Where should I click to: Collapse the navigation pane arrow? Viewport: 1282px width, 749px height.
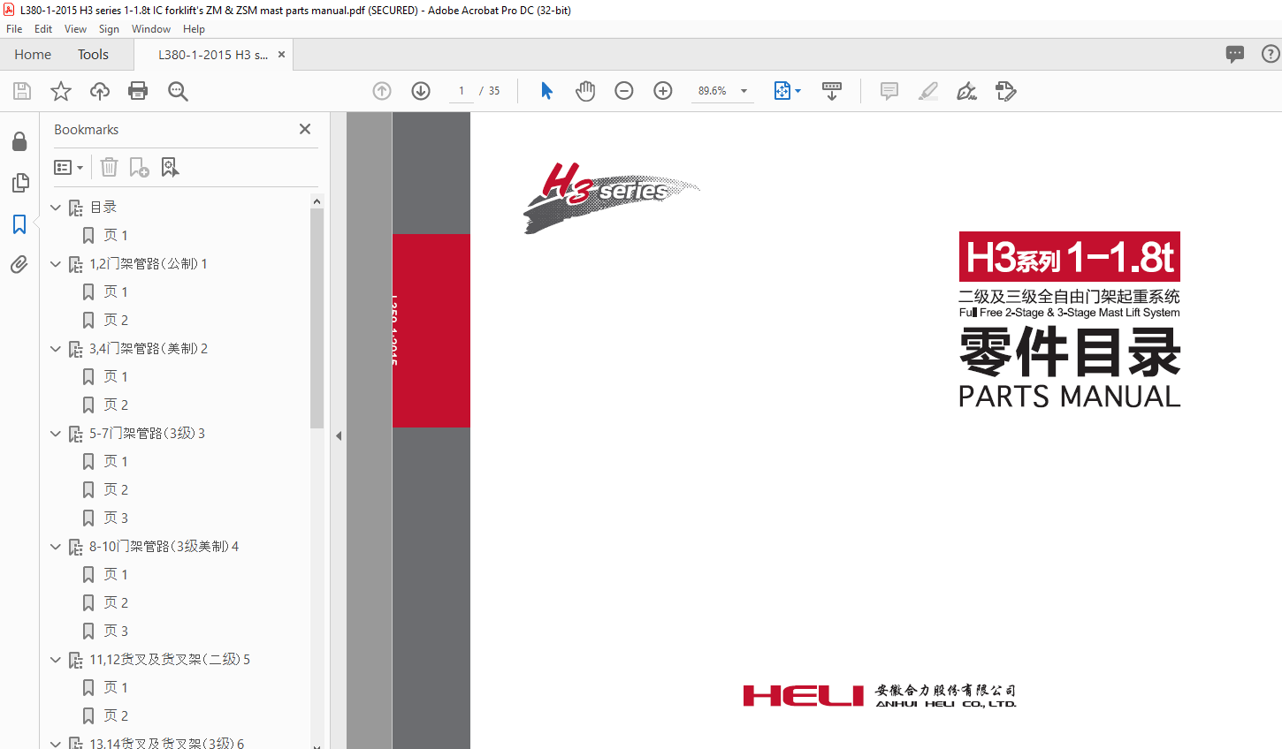pos(339,435)
